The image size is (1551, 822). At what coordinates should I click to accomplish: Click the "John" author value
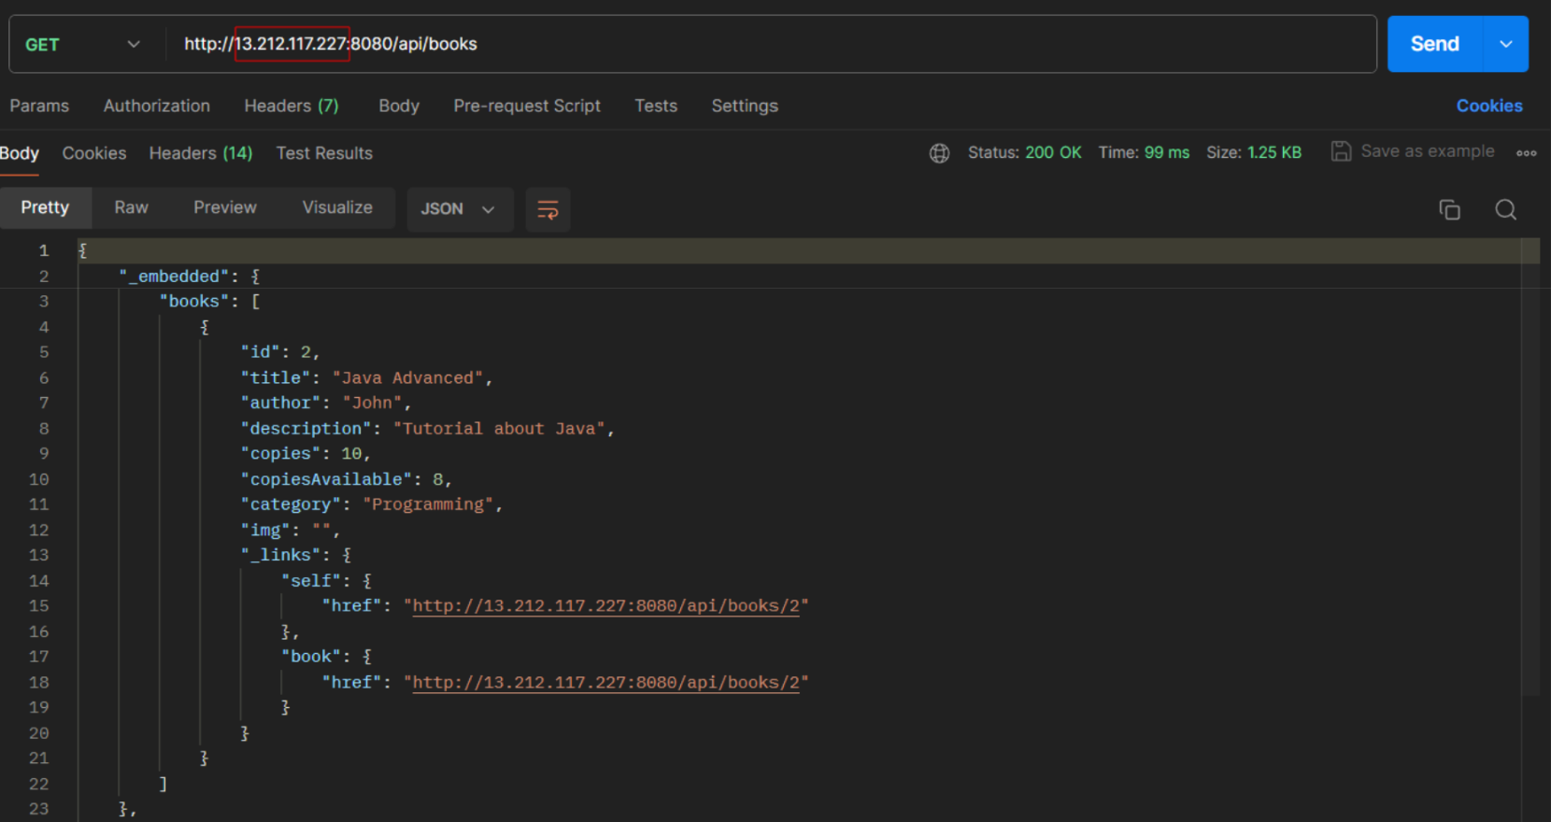pos(372,403)
